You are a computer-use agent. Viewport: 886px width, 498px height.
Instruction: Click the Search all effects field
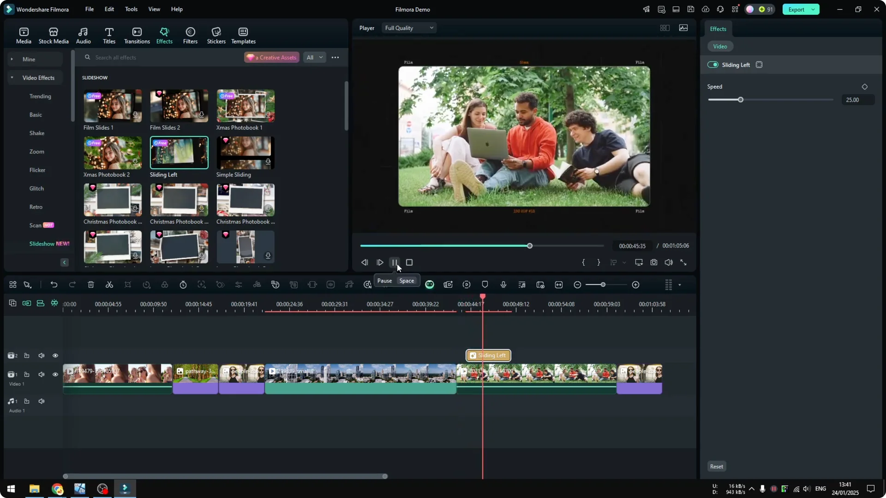[x=162, y=58]
